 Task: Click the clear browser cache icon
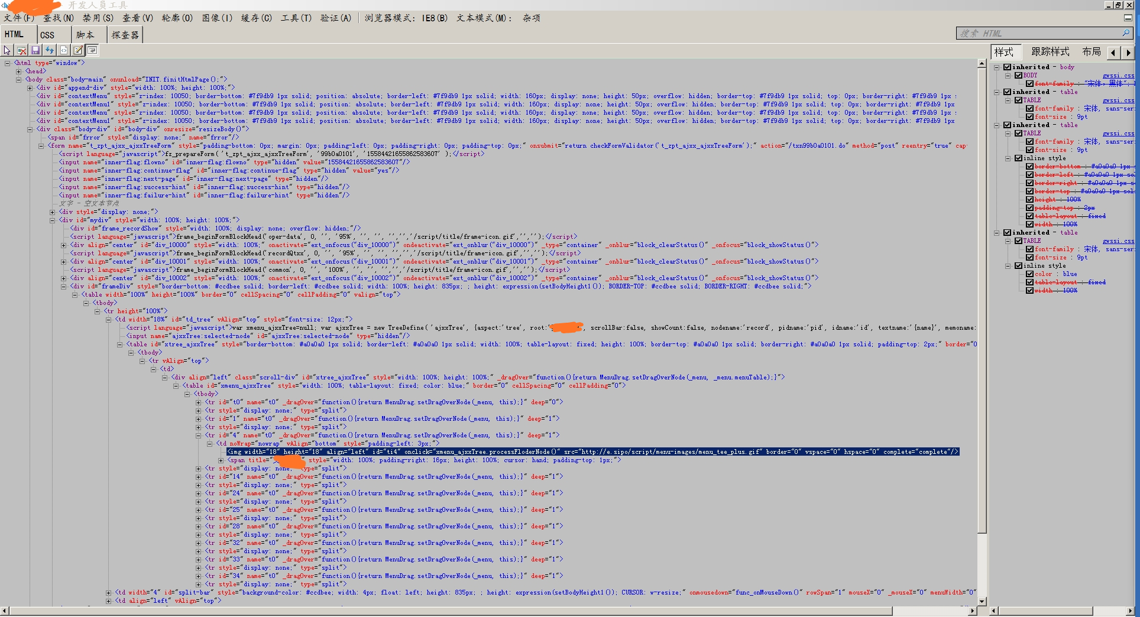pos(21,51)
